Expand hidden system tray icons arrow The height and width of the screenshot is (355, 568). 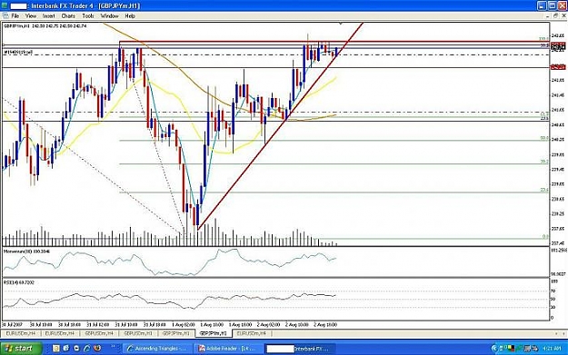pyautogui.click(x=494, y=349)
